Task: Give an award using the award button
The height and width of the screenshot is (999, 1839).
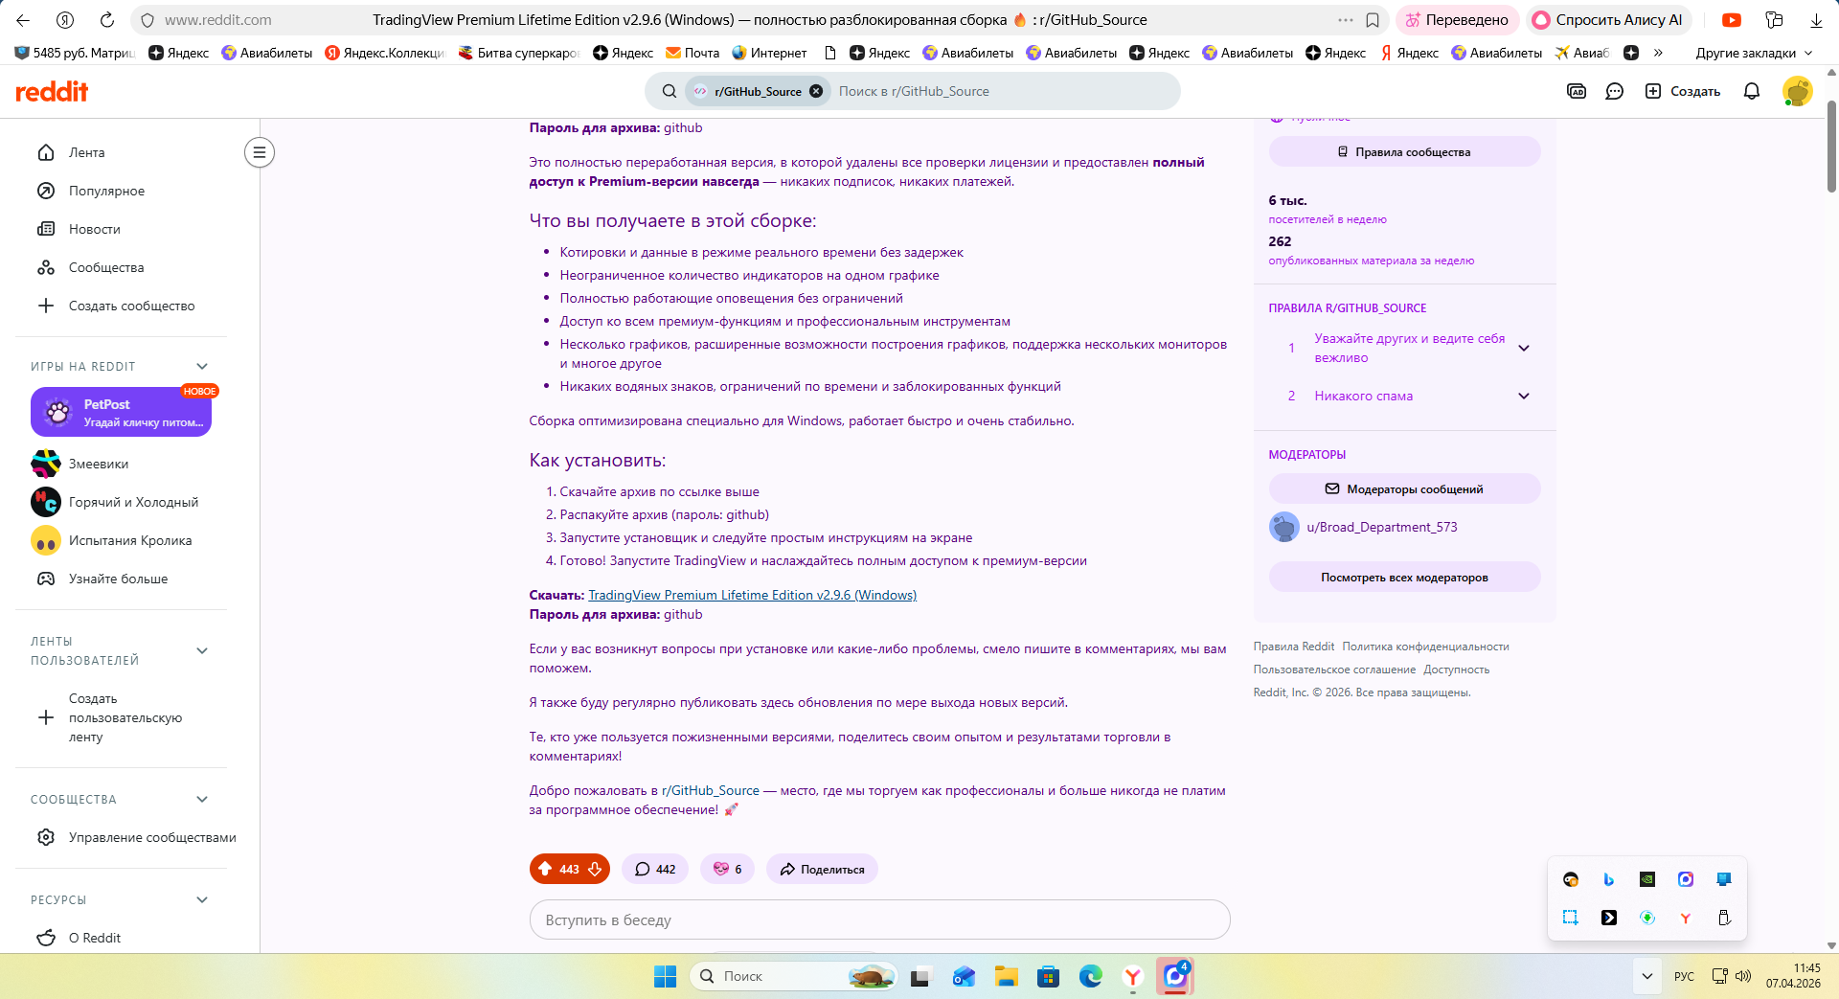Action: tap(728, 869)
